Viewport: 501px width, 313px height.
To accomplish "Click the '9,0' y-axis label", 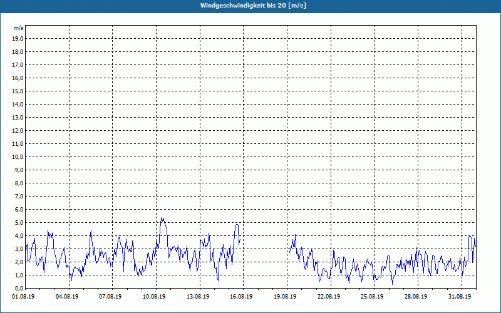I will pos(19,170).
